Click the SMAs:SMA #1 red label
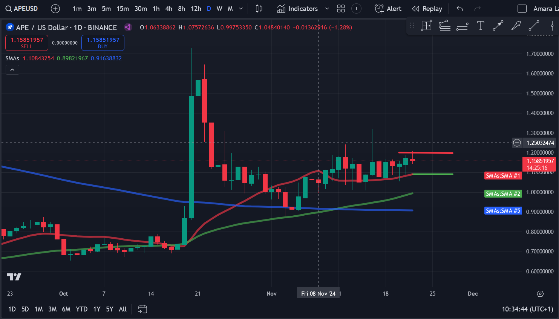Viewport: 559px width, 319px height. point(503,176)
